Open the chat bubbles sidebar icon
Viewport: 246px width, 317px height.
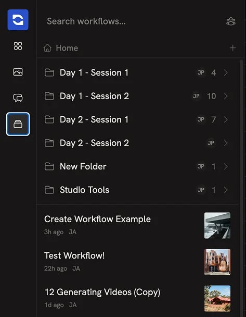pyautogui.click(x=18, y=98)
